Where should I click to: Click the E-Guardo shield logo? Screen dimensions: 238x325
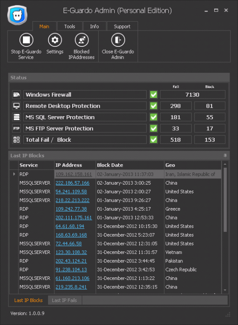[x=17, y=15]
